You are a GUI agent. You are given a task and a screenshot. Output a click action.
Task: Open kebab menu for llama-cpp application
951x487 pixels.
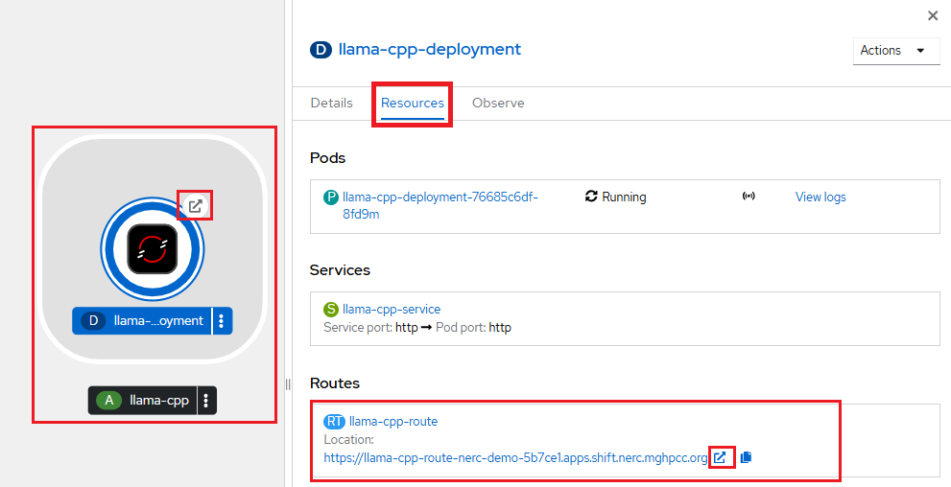pos(206,400)
